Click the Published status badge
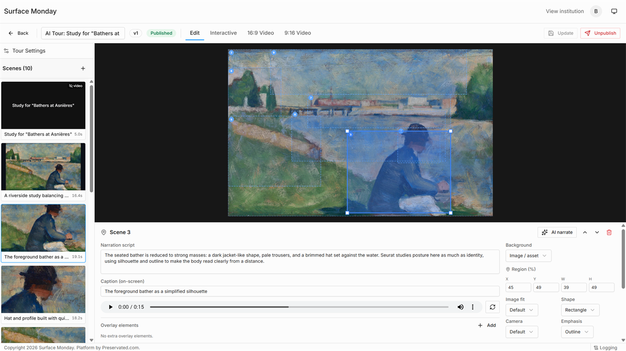This screenshot has height=351, width=626. click(x=161, y=33)
